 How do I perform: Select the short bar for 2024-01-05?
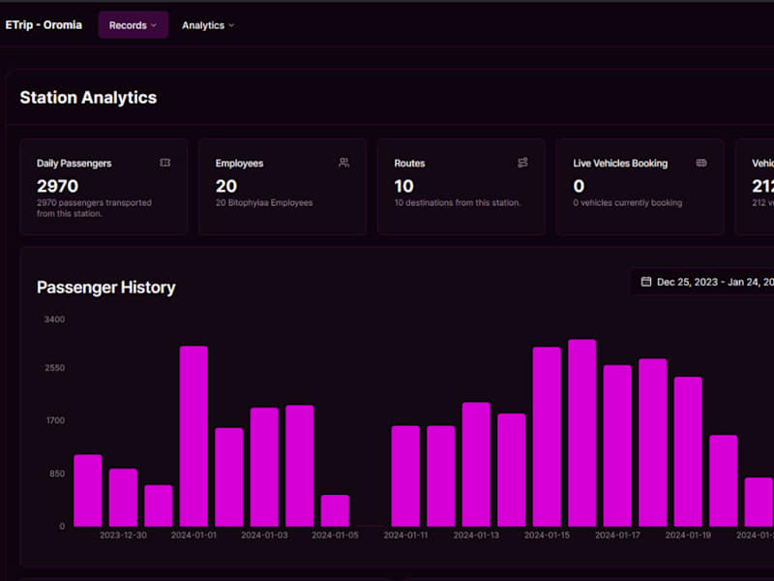tap(335, 510)
